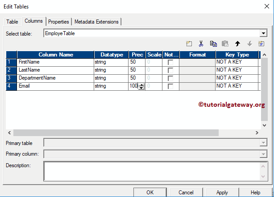This screenshot has width=274, height=197.
Task: Check Not Null for Email
Action: click(170, 86)
